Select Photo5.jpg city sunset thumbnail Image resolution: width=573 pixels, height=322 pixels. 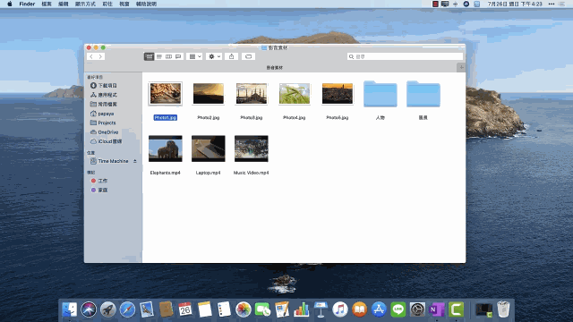(x=338, y=94)
